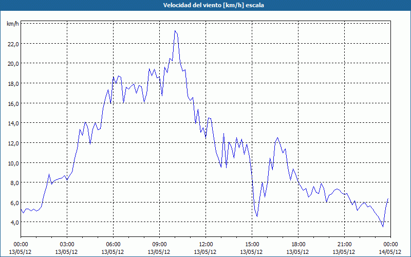Click the '00:00' time label above 14/05/12
This screenshot has width=411, height=257.
[390, 245]
